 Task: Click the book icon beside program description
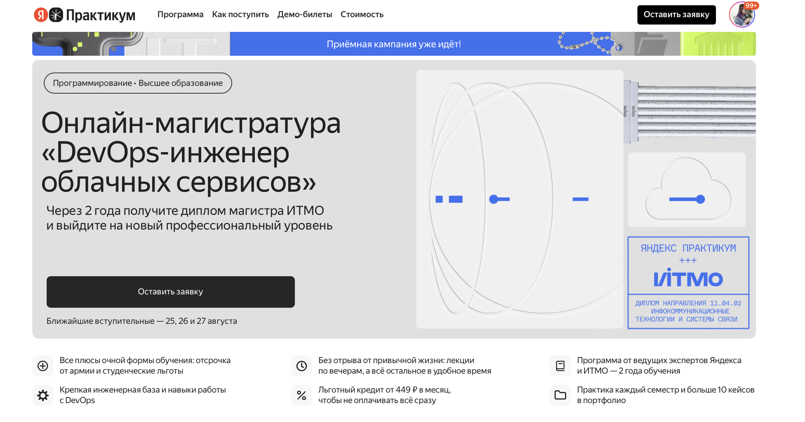560,366
